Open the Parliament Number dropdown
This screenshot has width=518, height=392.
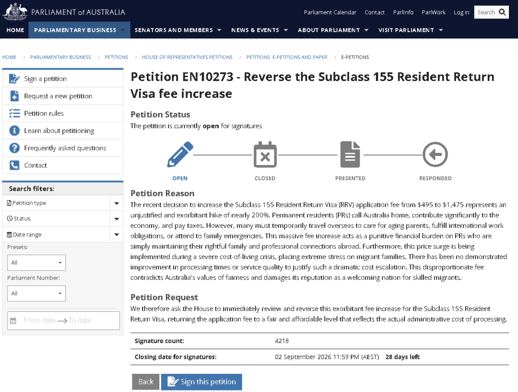[36, 294]
